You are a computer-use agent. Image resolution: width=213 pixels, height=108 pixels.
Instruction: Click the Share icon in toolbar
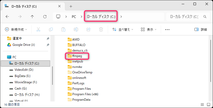coord(88,29)
